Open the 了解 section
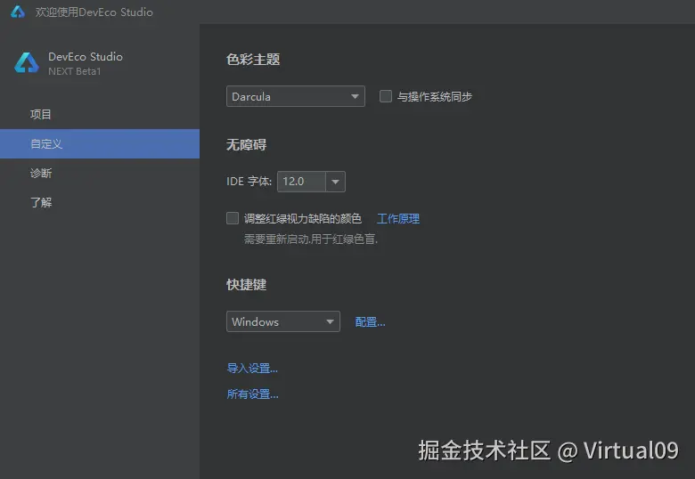695x479 pixels. coord(100,202)
